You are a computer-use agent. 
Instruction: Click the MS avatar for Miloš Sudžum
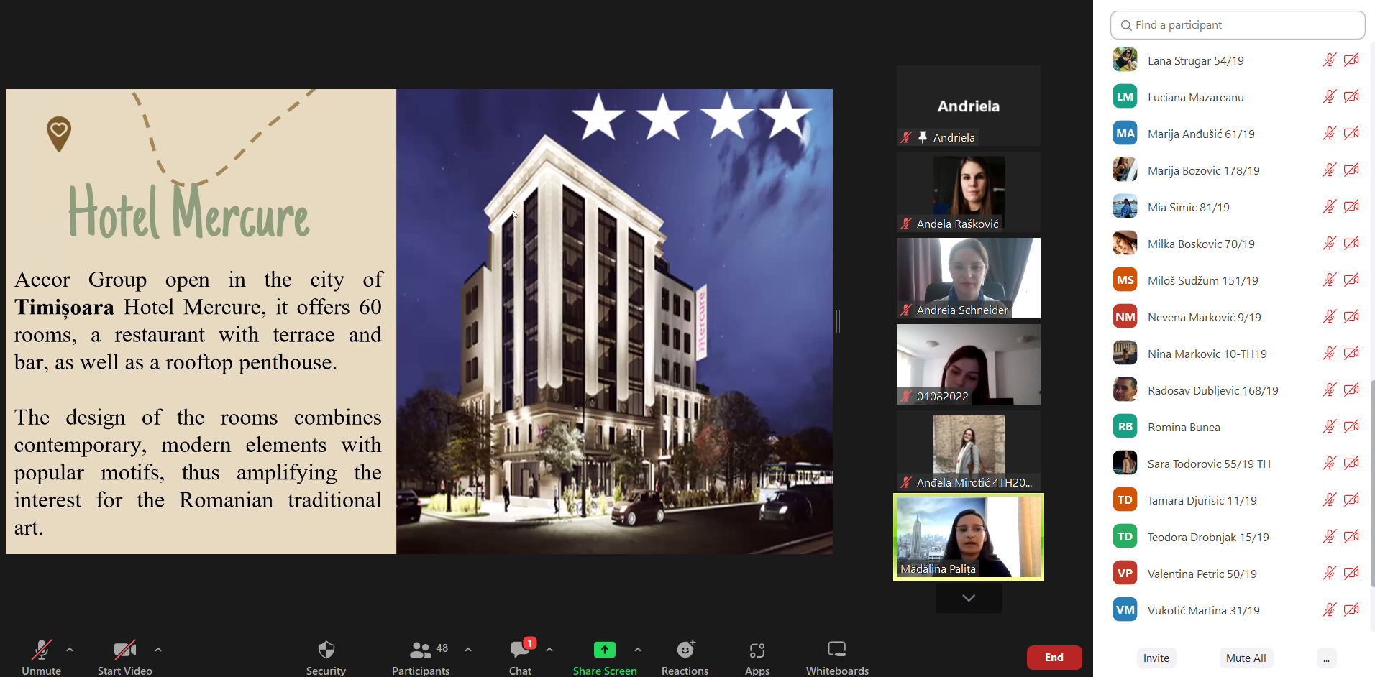tap(1125, 280)
